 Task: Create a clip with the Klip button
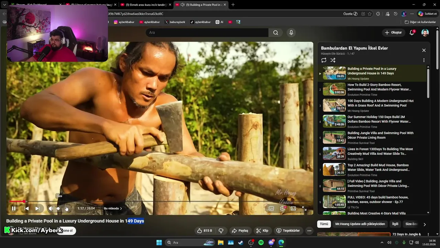point(262,231)
